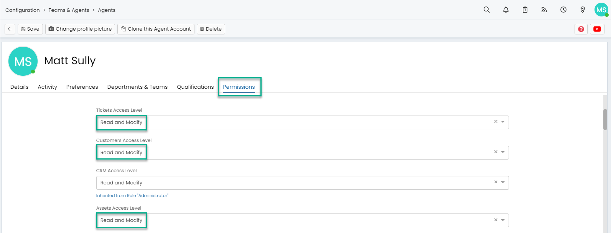The image size is (611, 233).
Task: Click the clipboard tasks icon
Action: [x=525, y=10]
